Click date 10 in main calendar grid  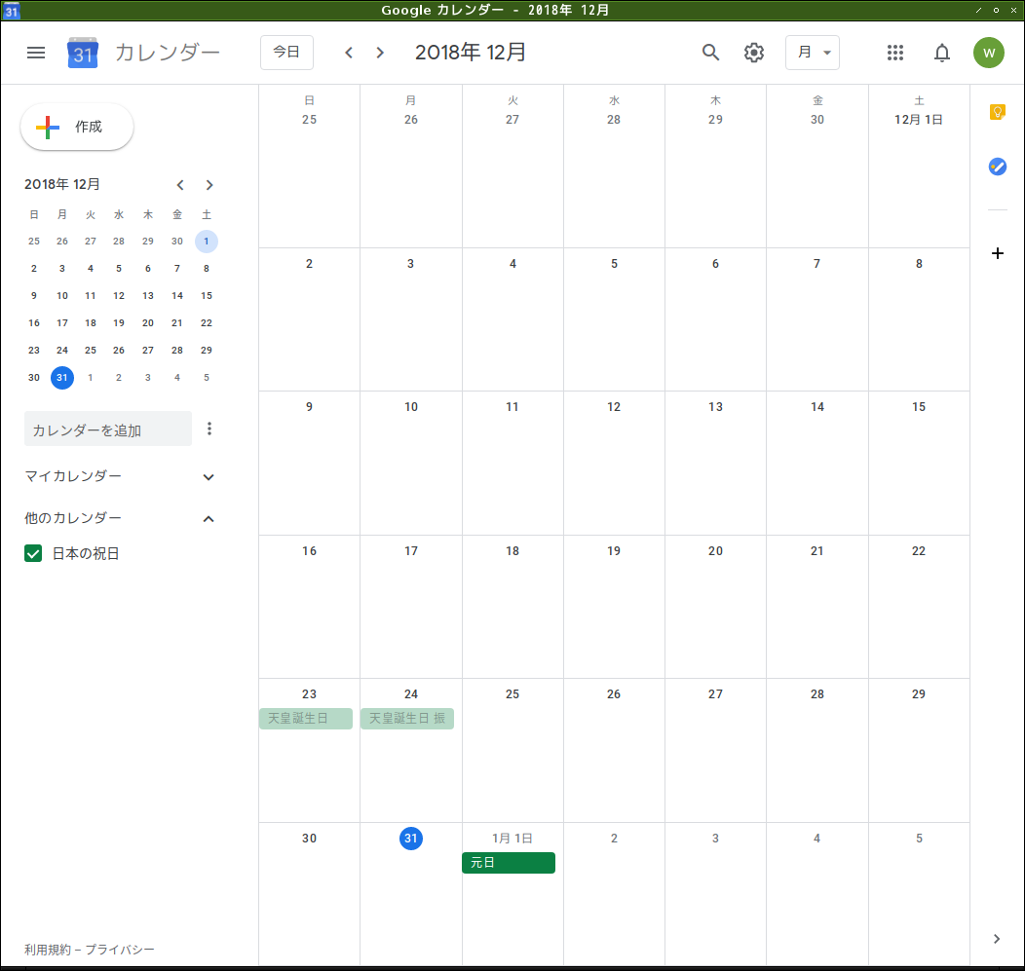pos(410,407)
